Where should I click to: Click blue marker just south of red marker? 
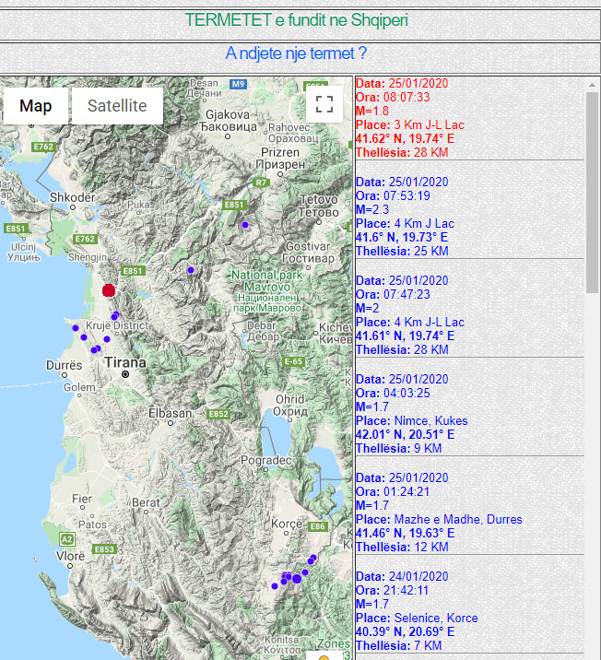coord(115,316)
